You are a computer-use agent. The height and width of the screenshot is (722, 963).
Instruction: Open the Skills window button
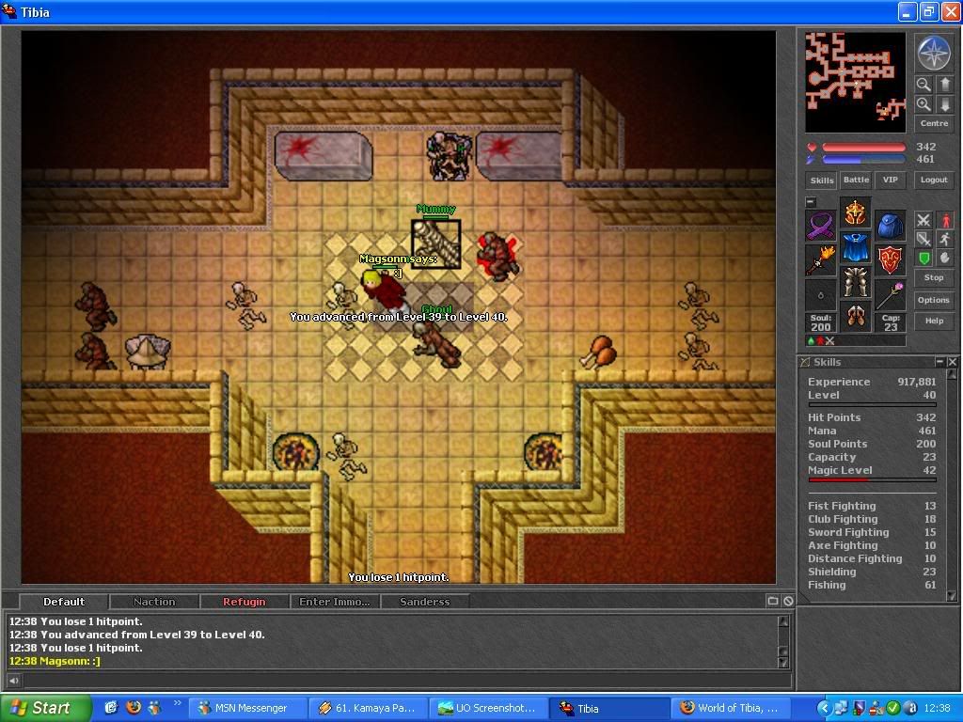click(x=821, y=180)
